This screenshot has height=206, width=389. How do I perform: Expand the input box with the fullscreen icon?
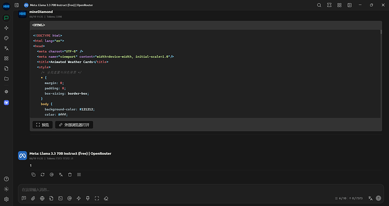point(97,198)
